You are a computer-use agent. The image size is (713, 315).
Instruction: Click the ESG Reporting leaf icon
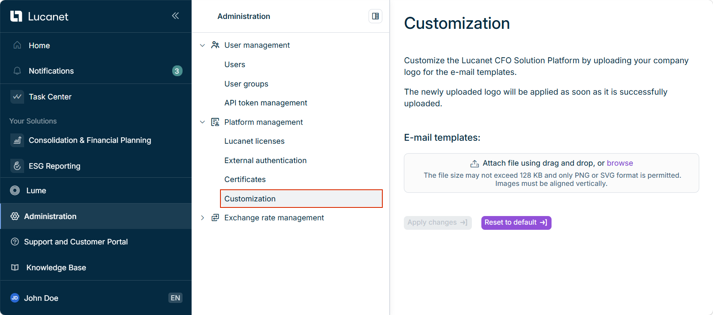(x=17, y=166)
